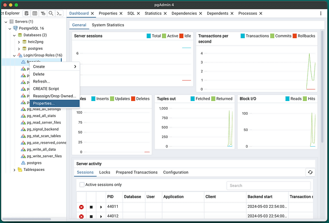Image resolution: width=329 pixels, height=223 pixels.
Task: Select the Sessions tab
Action: point(85,172)
